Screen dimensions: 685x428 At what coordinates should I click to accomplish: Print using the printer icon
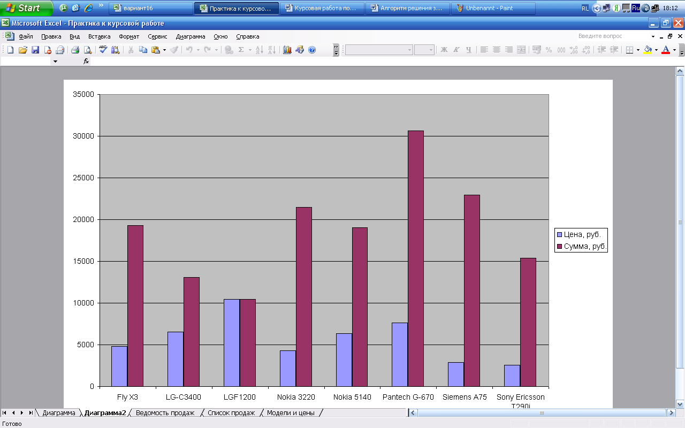[x=75, y=50]
